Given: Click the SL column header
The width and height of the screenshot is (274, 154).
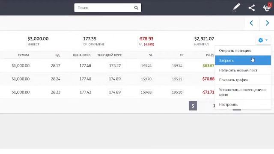Looking at the screenshot, I should [151, 55].
